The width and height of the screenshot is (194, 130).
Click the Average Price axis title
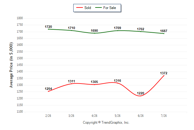pos(11,65)
